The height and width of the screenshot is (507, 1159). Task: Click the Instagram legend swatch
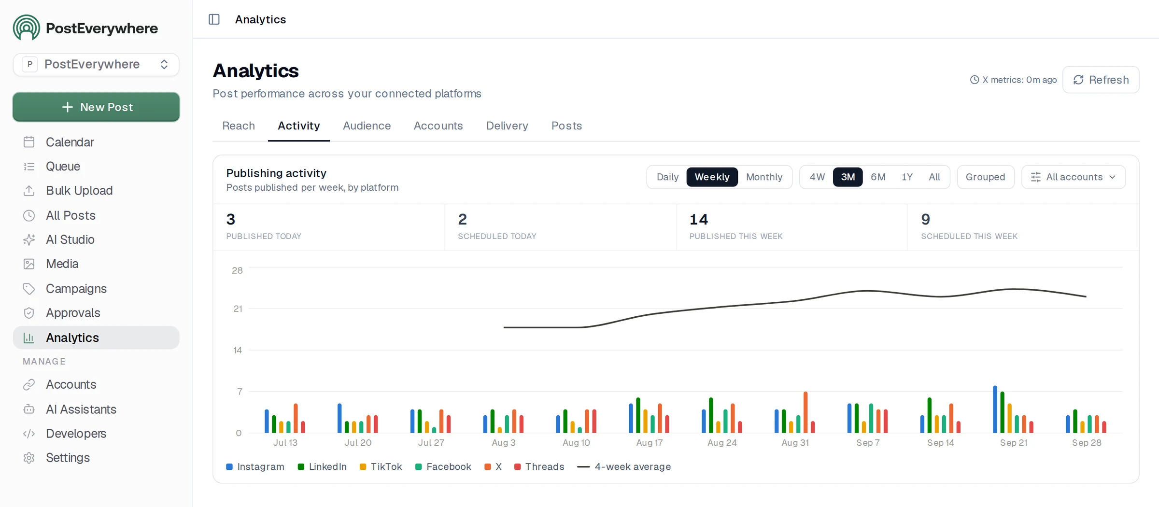(229, 467)
